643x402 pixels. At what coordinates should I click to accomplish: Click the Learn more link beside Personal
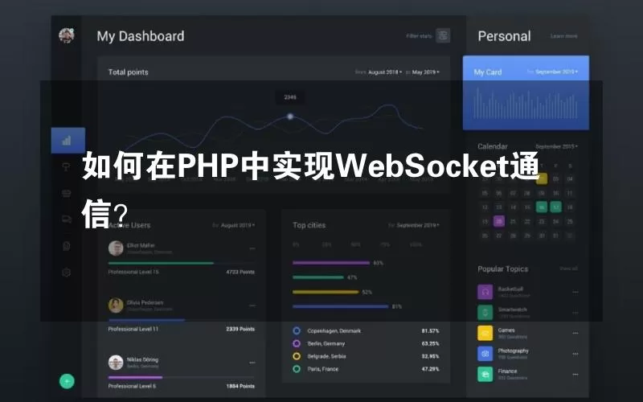coord(564,36)
